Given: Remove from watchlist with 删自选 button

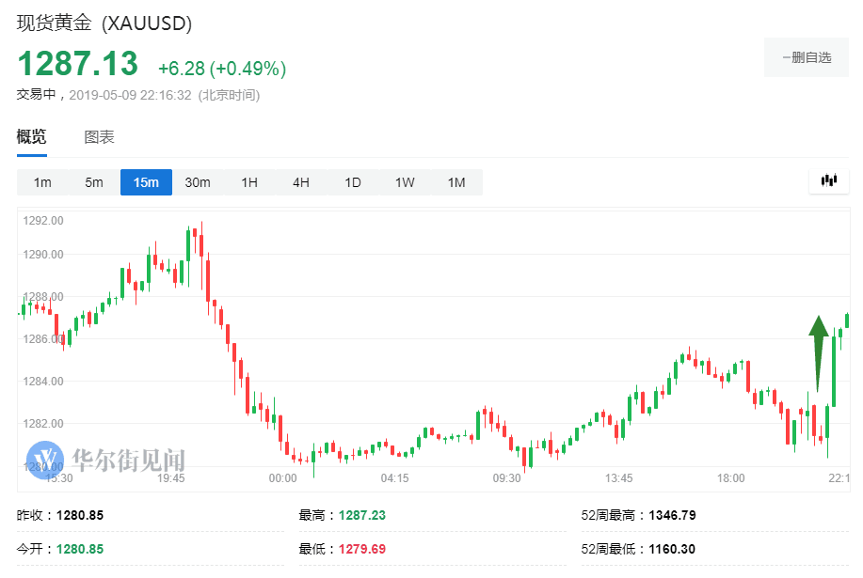Looking at the screenshot, I should tap(807, 57).
